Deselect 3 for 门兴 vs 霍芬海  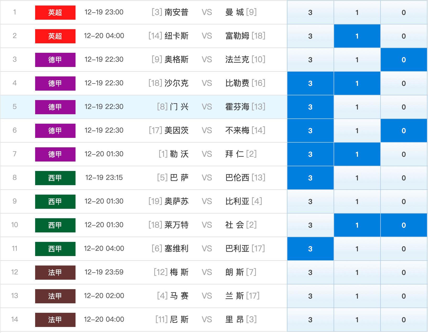(x=311, y=107)
